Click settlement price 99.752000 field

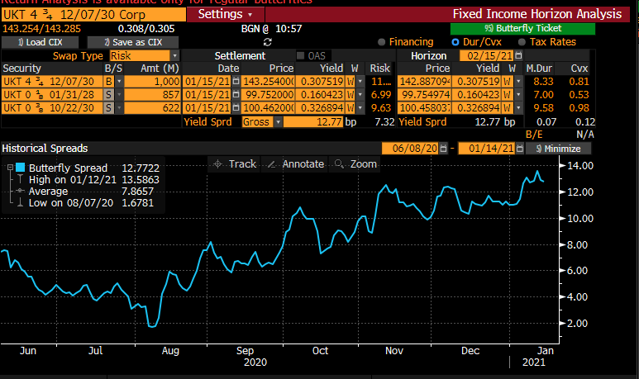(268, 95)
